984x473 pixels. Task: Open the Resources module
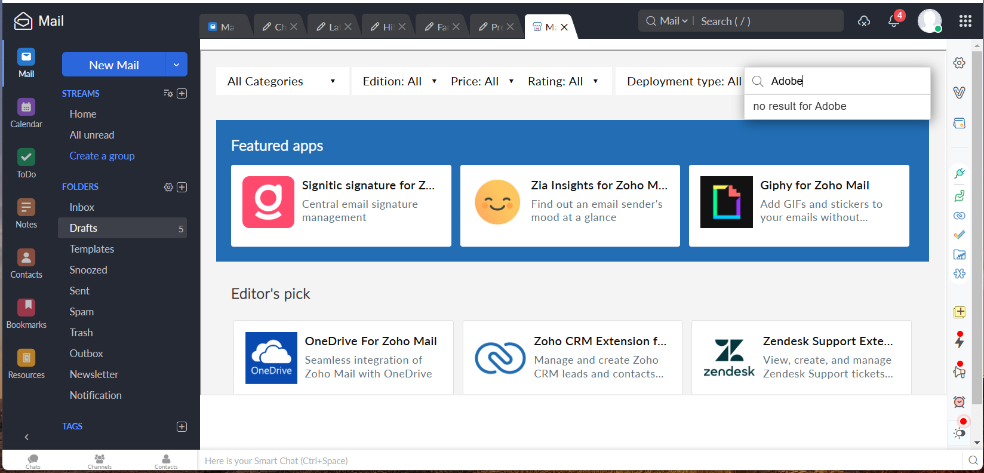tap(26, 364)
